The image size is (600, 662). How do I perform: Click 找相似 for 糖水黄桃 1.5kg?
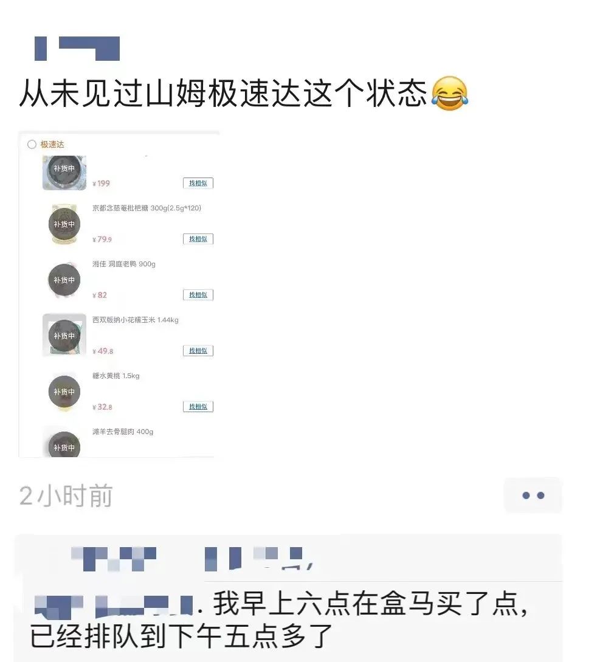pyautogui.click(x=198, y=407)
